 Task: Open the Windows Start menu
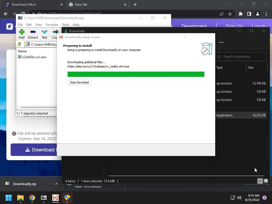(x=9, y=198)
